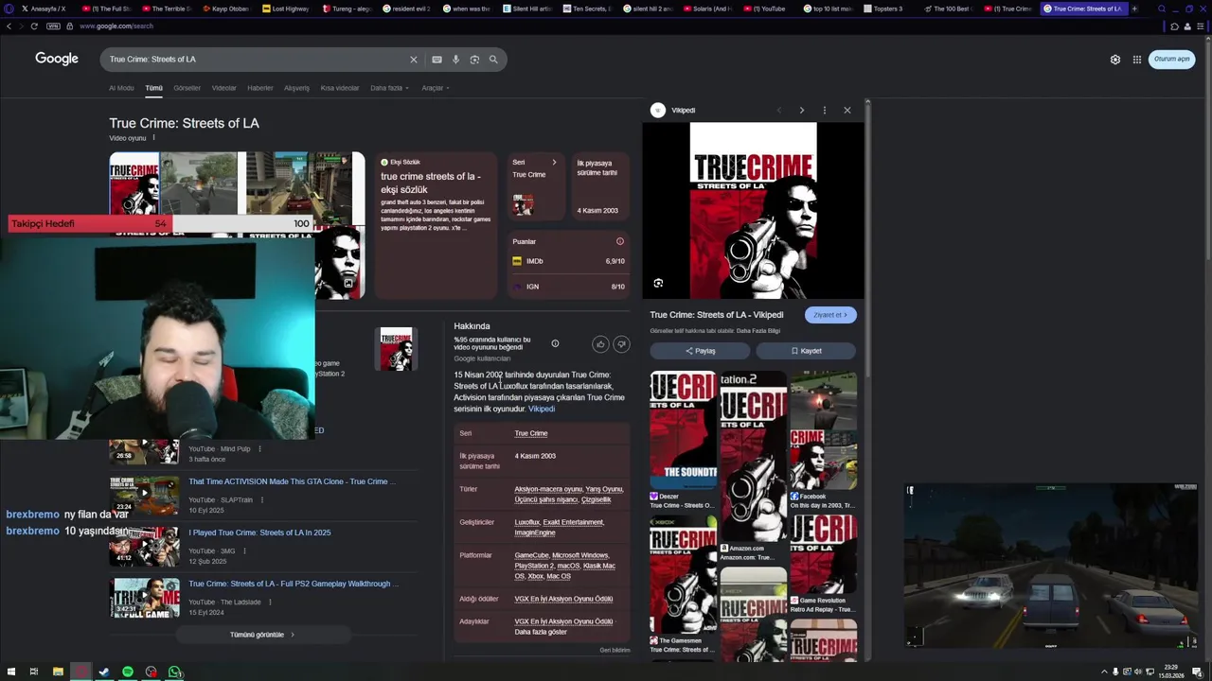
Task: Open the Google apps grid
Action: [1137, 60]
